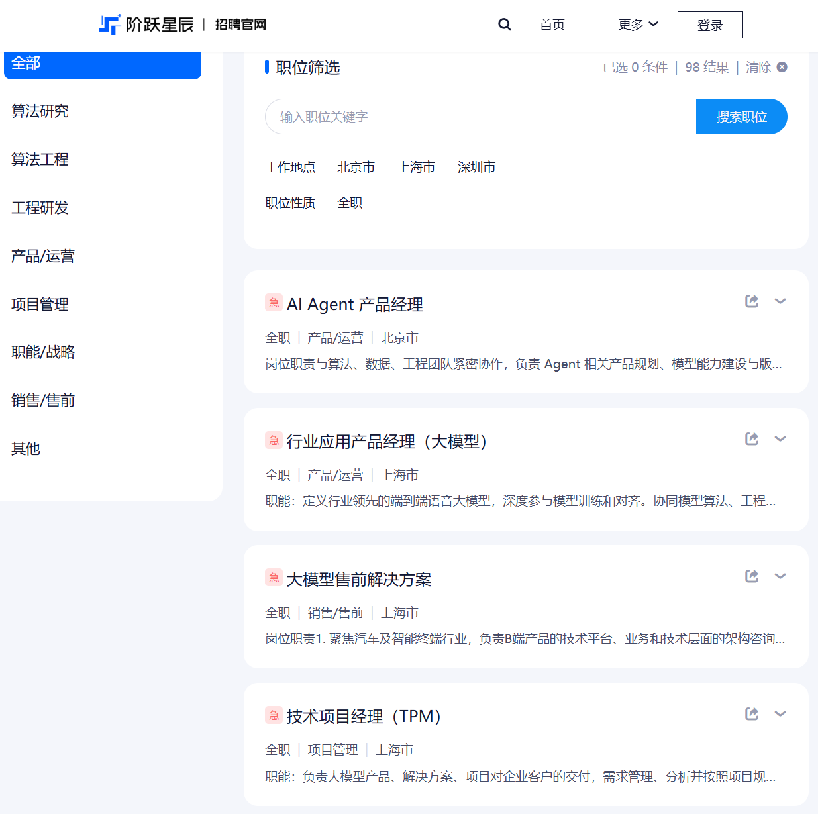Click the share icon on 大模型售前解决方案 card
818x814 pixels.
click(x=752, y=576)
